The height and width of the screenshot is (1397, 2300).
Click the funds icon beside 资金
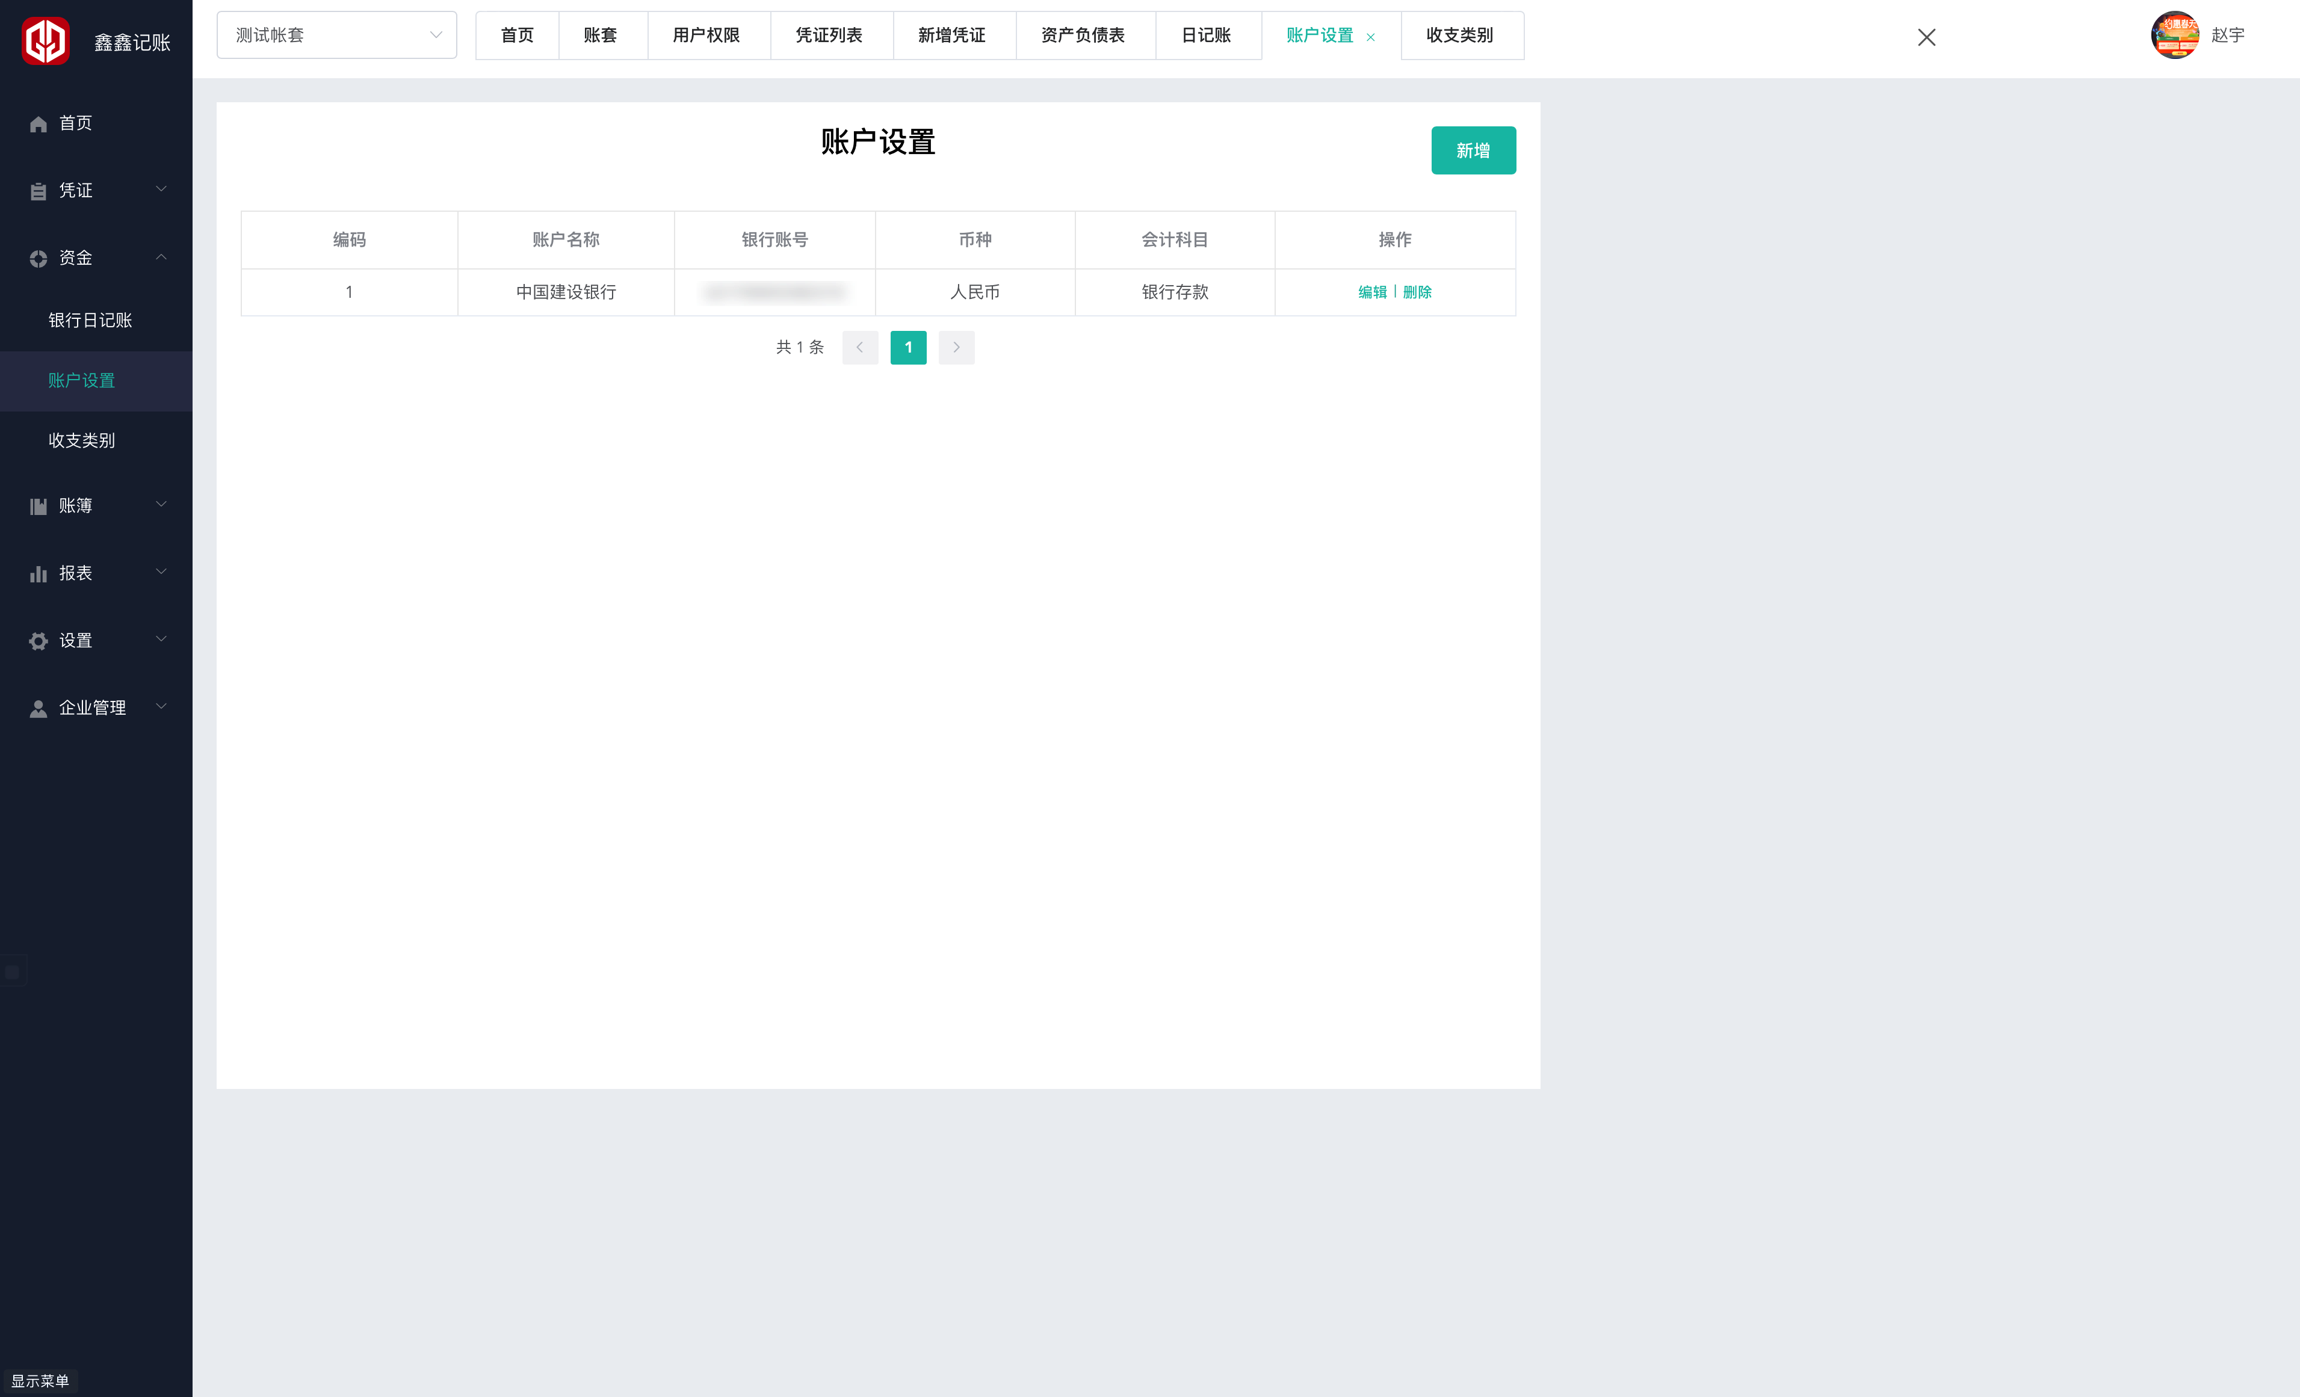(39, 259)
